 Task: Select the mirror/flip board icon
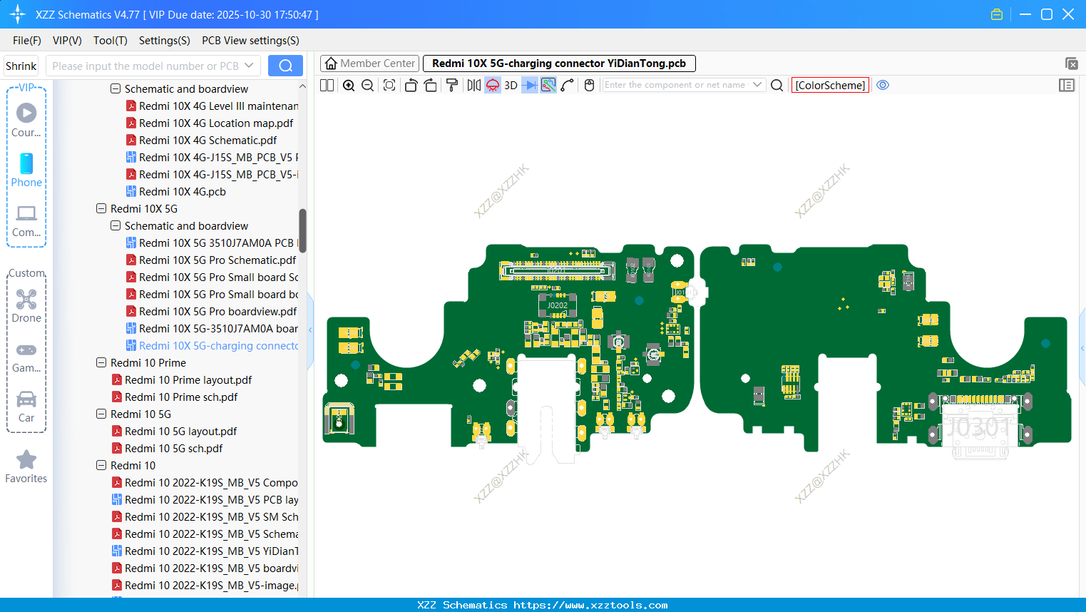pos(473,85)
